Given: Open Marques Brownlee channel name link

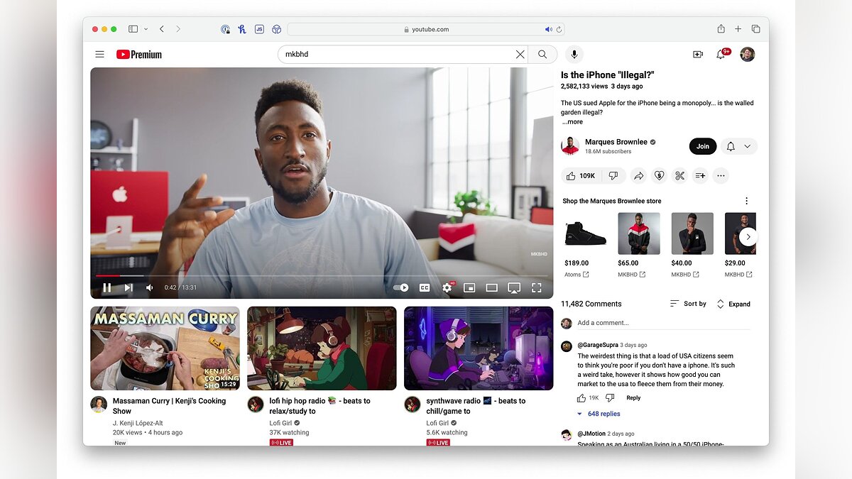Looking at the screenshot, I should coord(616,142).
